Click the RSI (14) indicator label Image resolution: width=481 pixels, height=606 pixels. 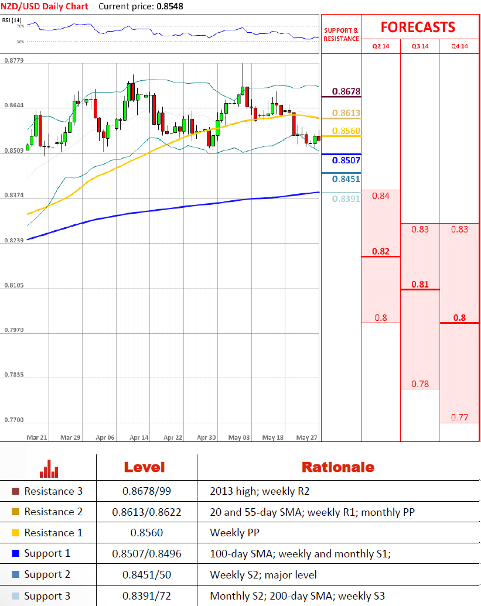click(12, 20)
